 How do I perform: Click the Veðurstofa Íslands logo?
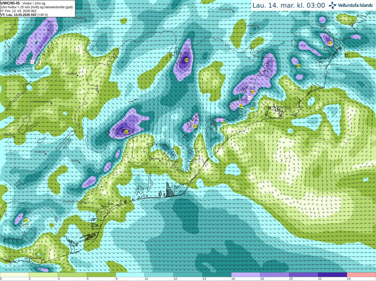tap(350, 5)
